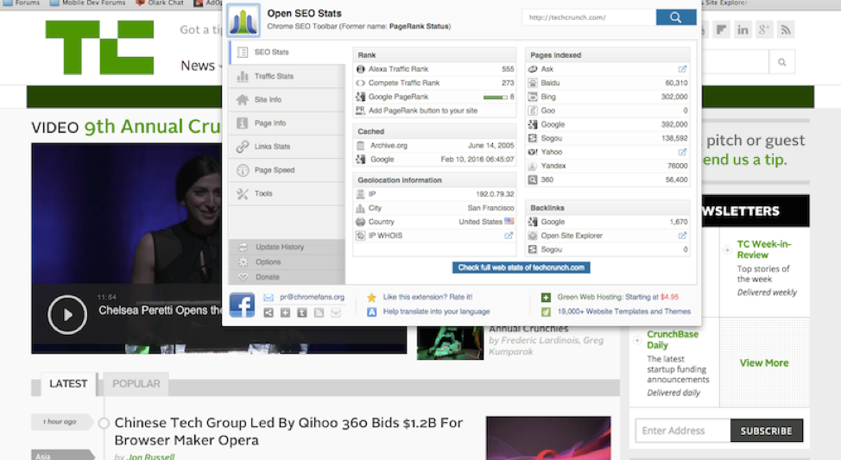Screen dimensions: 841x460
Task: Open TechCrunch LinkedIn icon
Action: click(743, 30)
